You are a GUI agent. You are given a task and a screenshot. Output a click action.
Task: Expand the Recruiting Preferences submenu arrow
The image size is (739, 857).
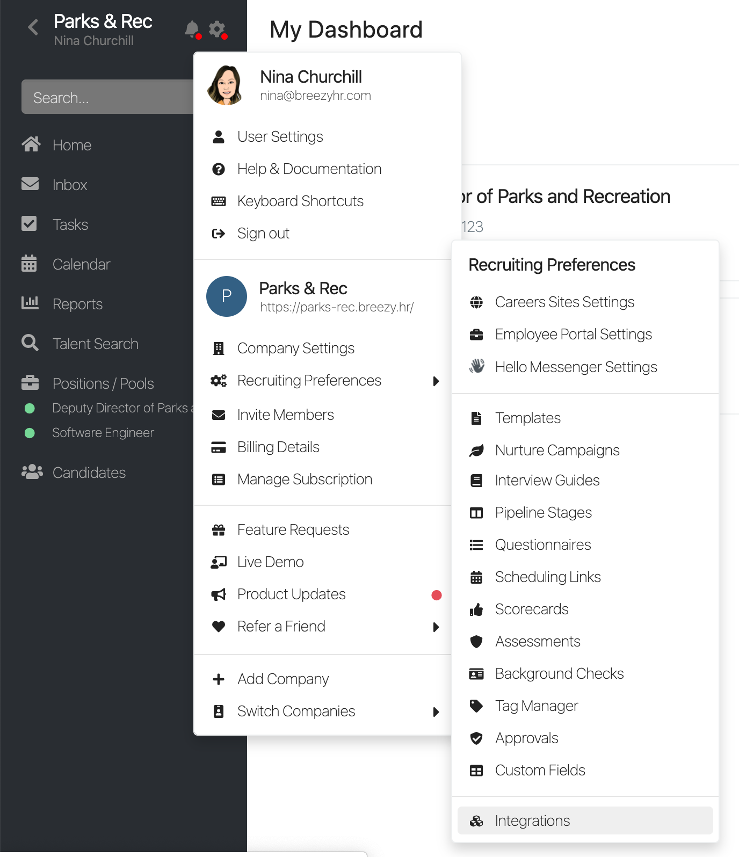(x=436, y=381)
